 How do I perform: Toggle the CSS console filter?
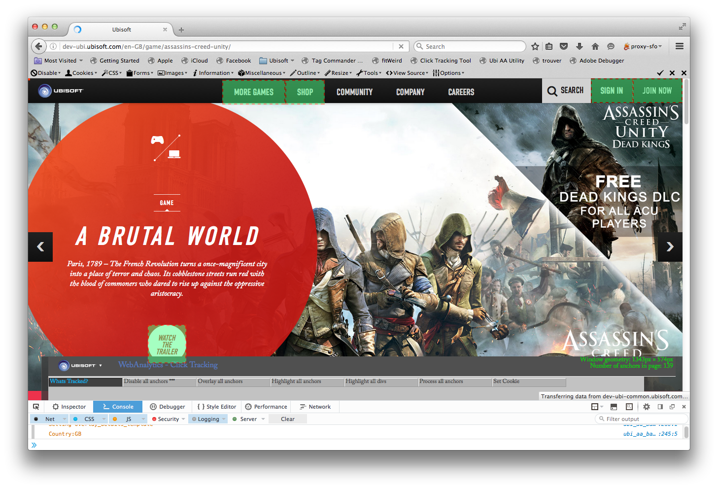click(x=89, y=419)
